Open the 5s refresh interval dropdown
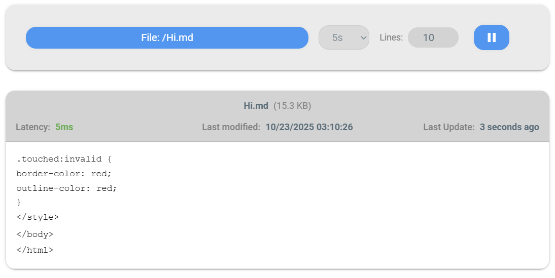The image size is (555, 278). (x=343, y=37)
